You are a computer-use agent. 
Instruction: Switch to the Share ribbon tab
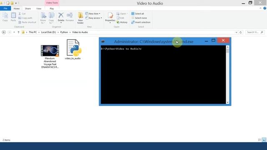[28, 8]
